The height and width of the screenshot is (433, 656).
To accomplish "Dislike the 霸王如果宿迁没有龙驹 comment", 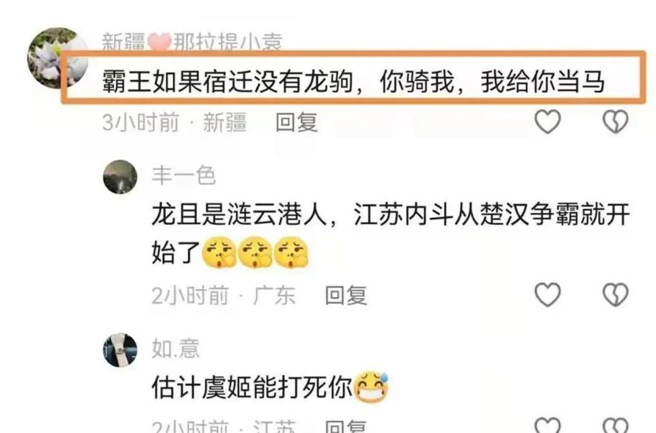I will 616,121.
